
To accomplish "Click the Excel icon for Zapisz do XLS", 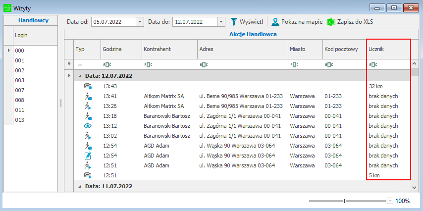I will 331,22.
